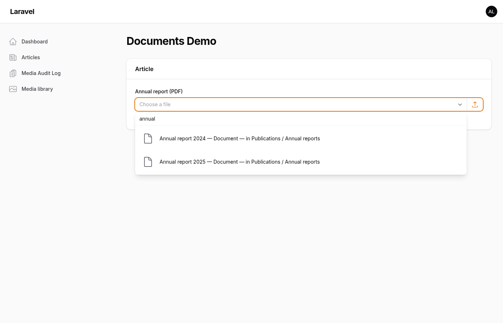Screen dimensions: 503x323
Task: Collapse the file dropdown chevron
Action: tap(460, 104)
